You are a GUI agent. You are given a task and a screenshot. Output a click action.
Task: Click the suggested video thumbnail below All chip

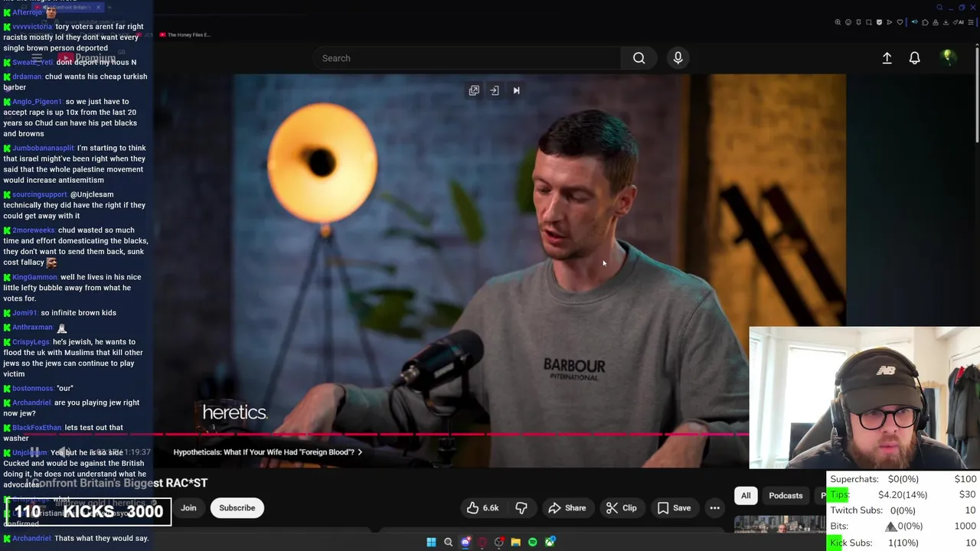pyautogui.click(x=779, y=524)
